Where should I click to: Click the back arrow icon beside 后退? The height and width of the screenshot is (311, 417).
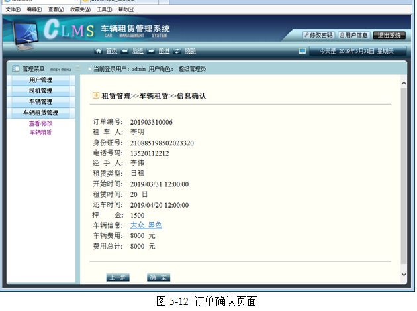(x=124, y=51)
